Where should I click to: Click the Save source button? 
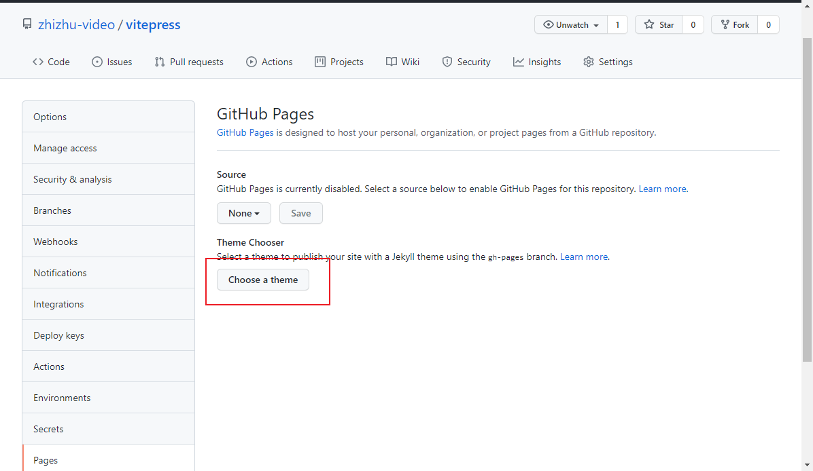[x=300, y=213]
